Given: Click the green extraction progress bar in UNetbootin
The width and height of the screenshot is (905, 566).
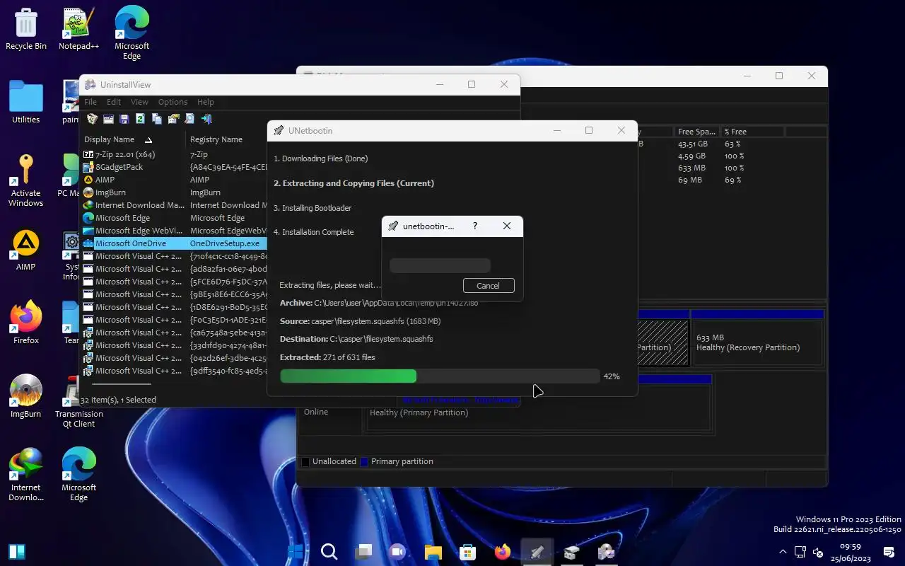Looking at the screenshot, I should (440, 376).
